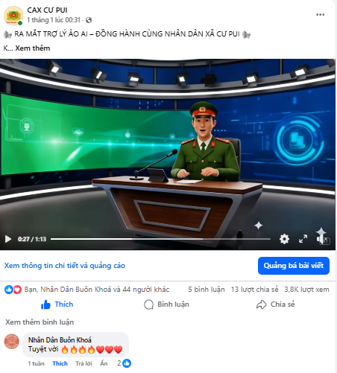This screenshot has height=373, width=337.
Task: Click the Chia sẻ share button
Action: coord(275,305)
